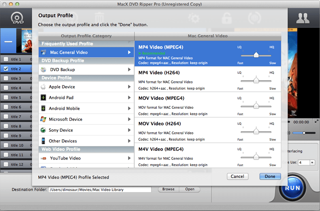Check the title 6 checkbox
Image resolution: width=320 pixels, height=211 pixels.
click(6, 107)
